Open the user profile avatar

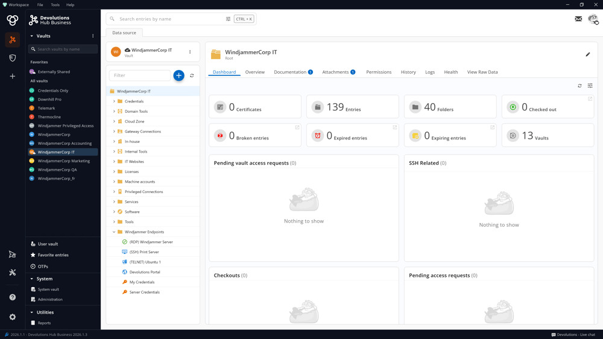(593, 19)
